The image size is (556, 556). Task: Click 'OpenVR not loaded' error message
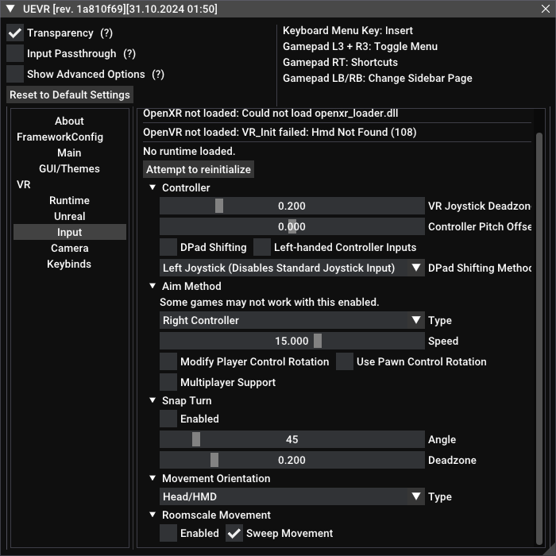click(280, 133)
